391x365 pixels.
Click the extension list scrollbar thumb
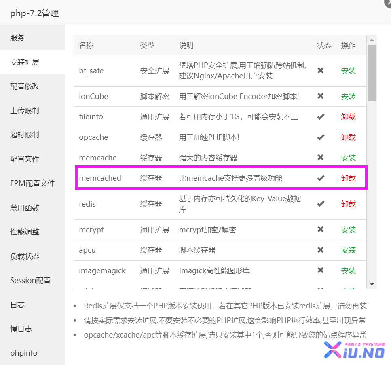(x=372, y=73)
